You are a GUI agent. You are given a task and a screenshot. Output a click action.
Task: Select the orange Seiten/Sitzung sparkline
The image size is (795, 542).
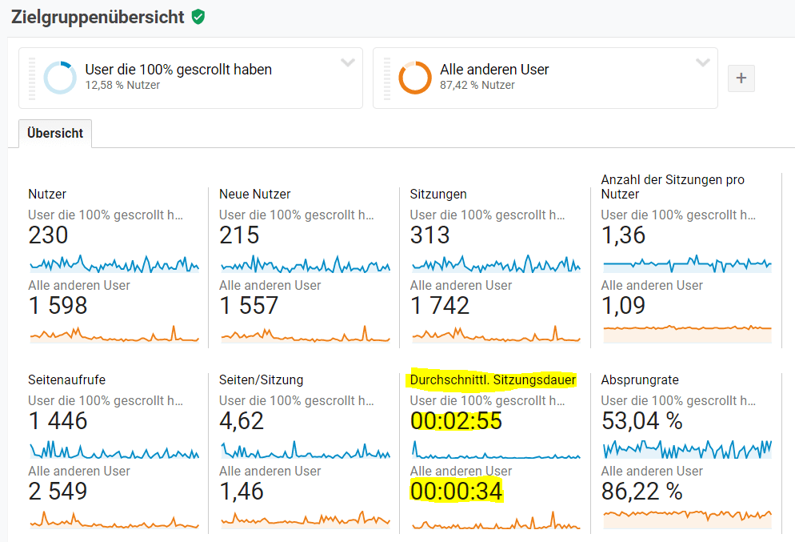tap(305, 520)
